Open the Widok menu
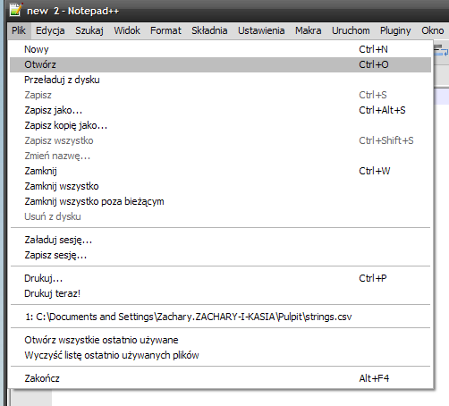Viewport: 449px width, 406px height. click(127, 30)
